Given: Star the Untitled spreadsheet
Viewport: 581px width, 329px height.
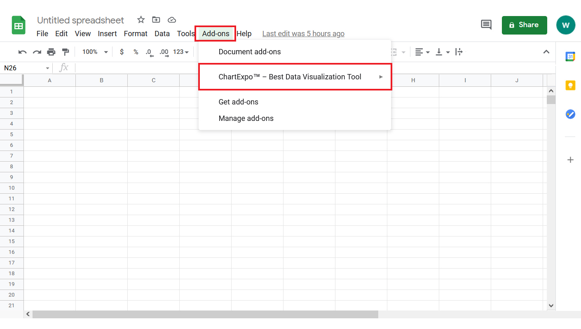Looking at the screenshot, I should click(x=141, y=20).
